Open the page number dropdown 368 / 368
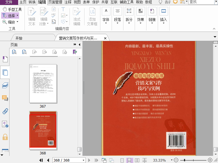 (x=84, y=160)
